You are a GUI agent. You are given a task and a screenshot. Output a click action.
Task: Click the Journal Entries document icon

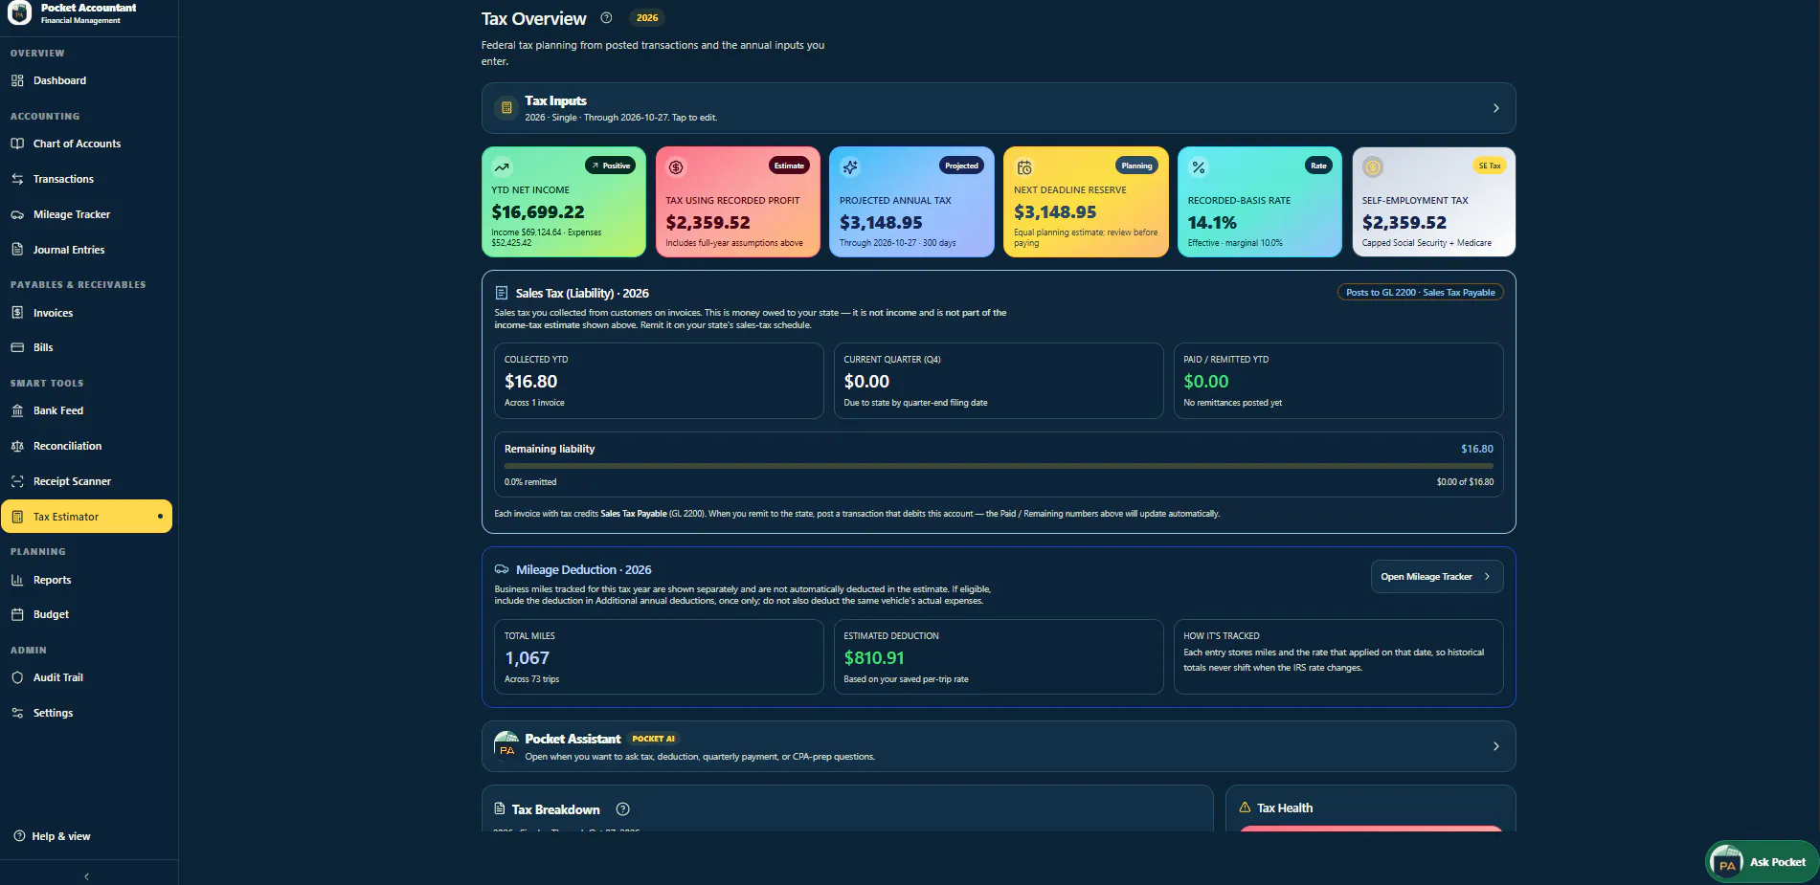17,250
